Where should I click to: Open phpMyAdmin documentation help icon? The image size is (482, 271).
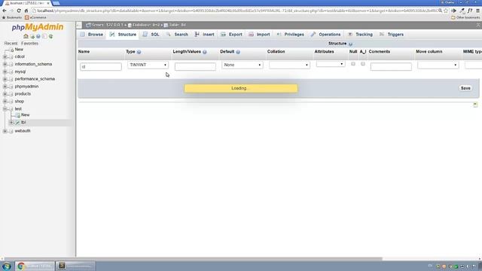point(38,36)
